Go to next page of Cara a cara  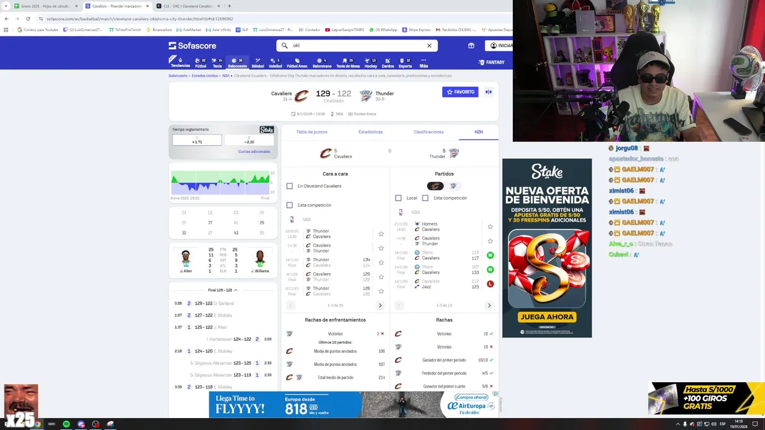pos(380,305)
